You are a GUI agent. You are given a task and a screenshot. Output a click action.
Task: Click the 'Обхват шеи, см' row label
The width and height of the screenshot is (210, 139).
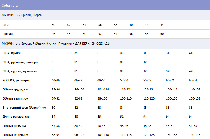click(14, 126)
